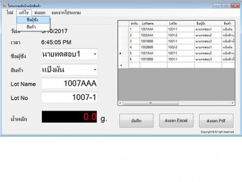The height and width of the screenshot is (182, 242).
Task: Click ออกจากโปรแกรม menu to exit
Action: coord(66,13)
